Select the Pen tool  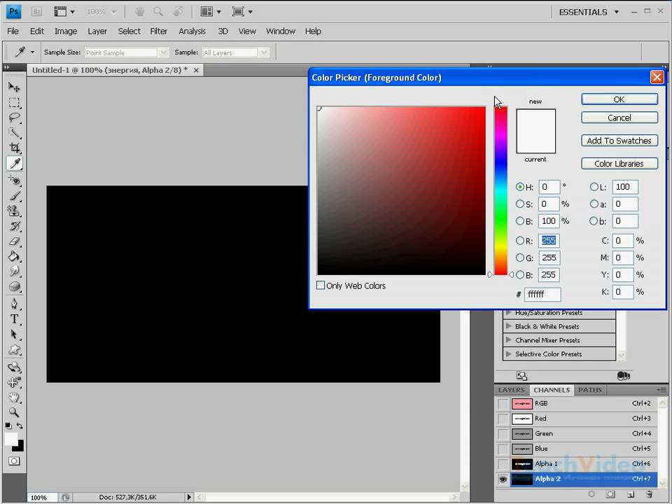click(x=14, y=304)
